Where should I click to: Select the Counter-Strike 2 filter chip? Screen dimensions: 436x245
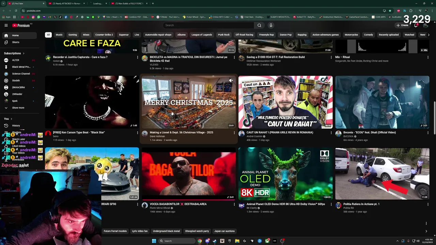[104, 35]
